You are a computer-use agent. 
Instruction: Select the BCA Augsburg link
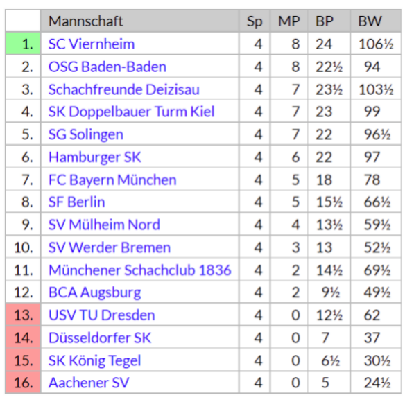click(x=95, y=292)
